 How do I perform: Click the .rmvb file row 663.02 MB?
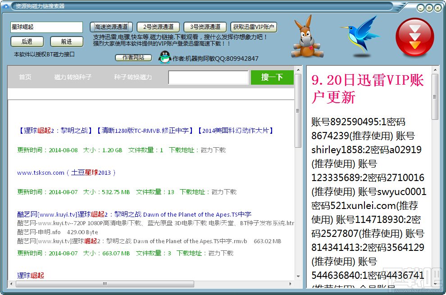click(149, 241)
